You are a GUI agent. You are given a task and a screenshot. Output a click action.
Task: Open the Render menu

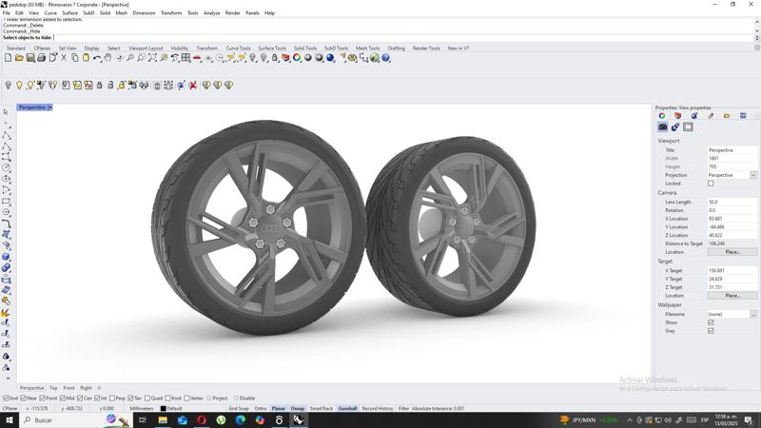click(x=232, y=13)
